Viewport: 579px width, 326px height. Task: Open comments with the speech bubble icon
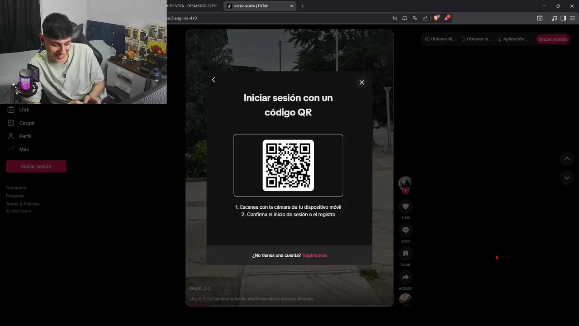point(405,230)
